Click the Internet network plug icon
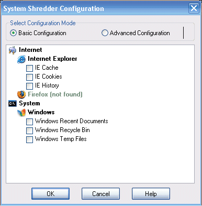The height and width of the screenshot is (206, 202). point(13,50)
